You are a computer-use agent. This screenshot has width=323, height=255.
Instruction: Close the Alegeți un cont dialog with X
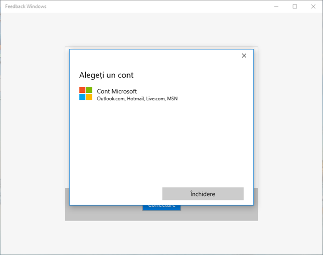click(244, 55)
